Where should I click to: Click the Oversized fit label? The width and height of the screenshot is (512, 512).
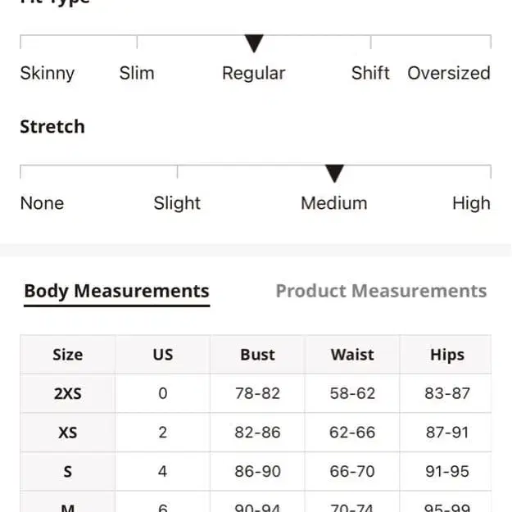(x=449, y=73)
